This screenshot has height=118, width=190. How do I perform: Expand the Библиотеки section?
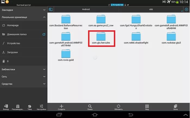[x=24, y=69]
